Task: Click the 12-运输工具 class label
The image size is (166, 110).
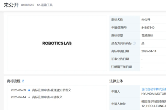Action: click(x=45, y=5)
